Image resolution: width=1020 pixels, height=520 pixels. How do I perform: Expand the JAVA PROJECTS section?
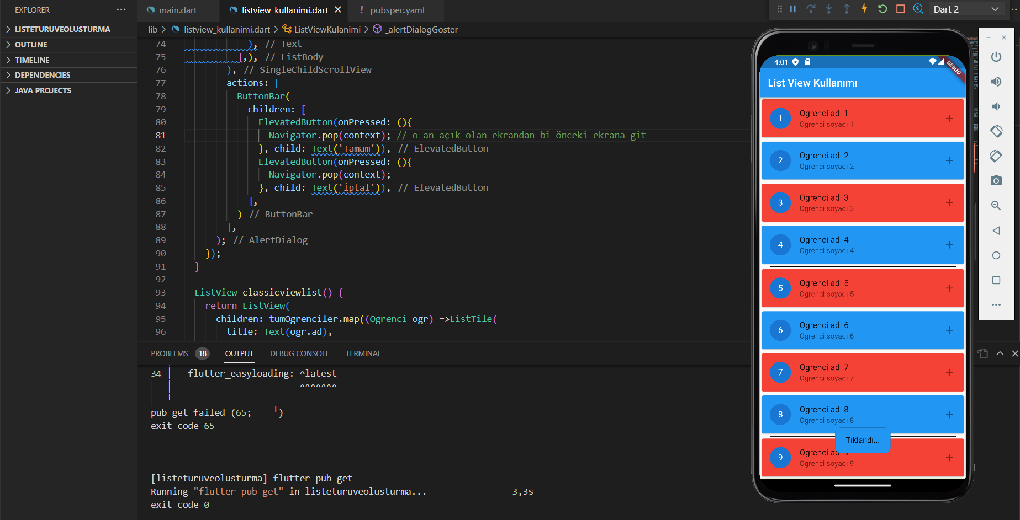(x=43, y=90)
